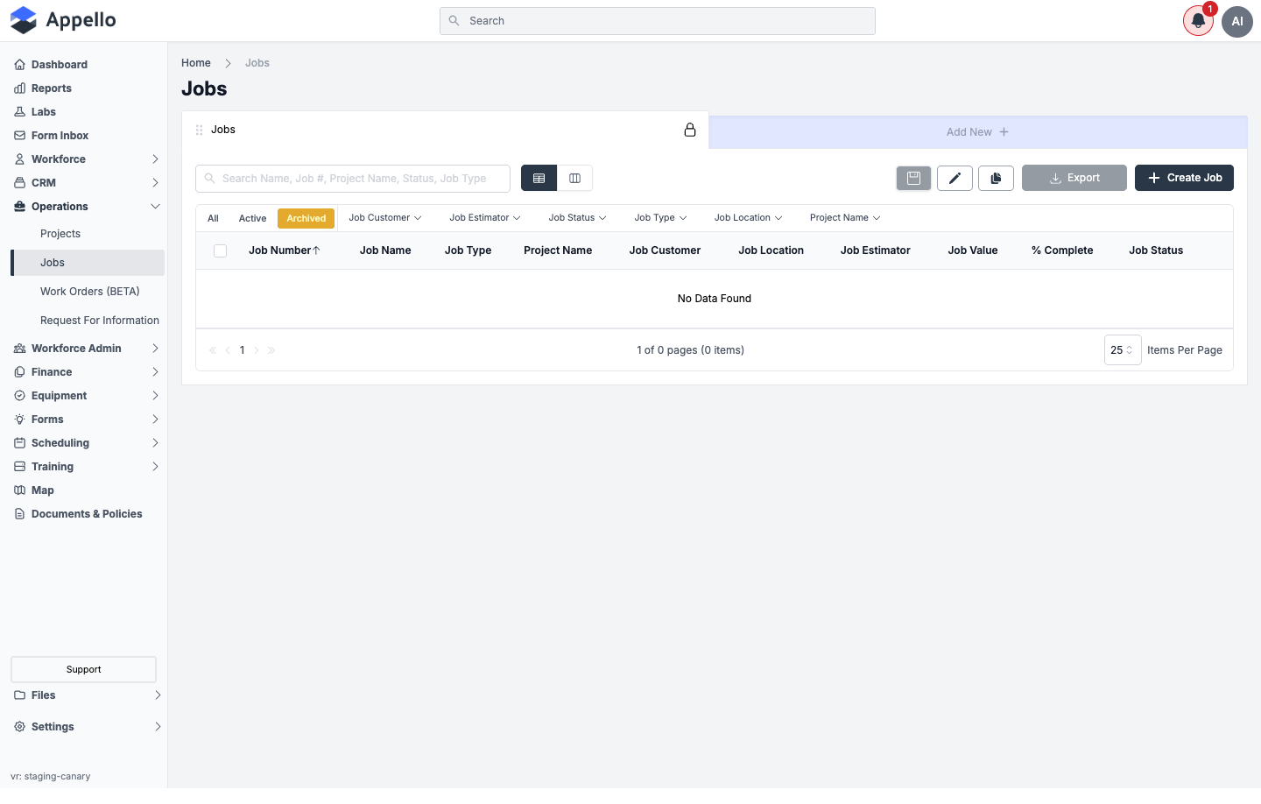Switch to the table list view
Image resolution: width=1261 pixels, height=804 pixels.
[539, 178]
